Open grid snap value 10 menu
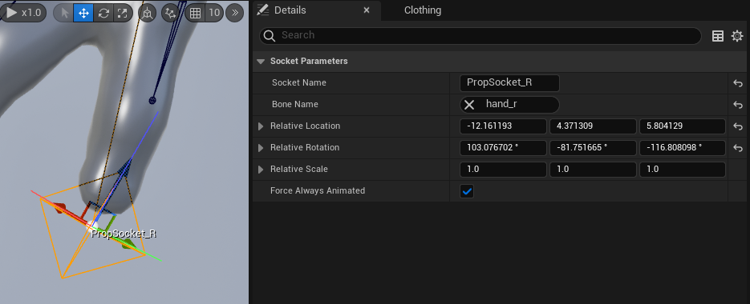The height and width of the screenshot is (304, 750). pos(214,13)
